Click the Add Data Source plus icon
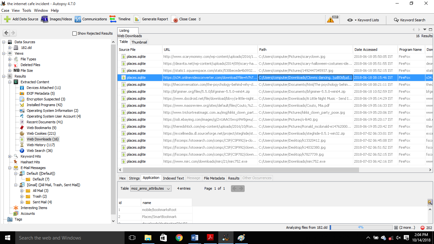This screenshot has width=434, height=244. 7,19
